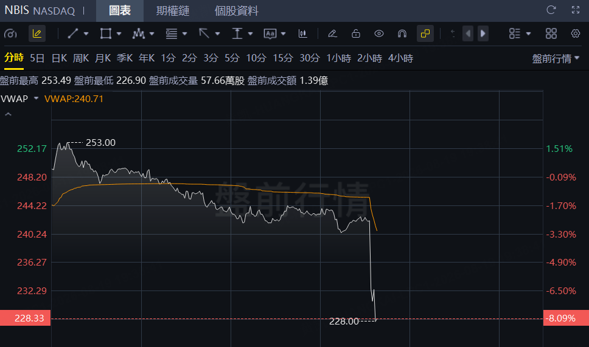589x347 pixels.
Task: Select the trend line drawing tool
Action: (x=73, y=34)
